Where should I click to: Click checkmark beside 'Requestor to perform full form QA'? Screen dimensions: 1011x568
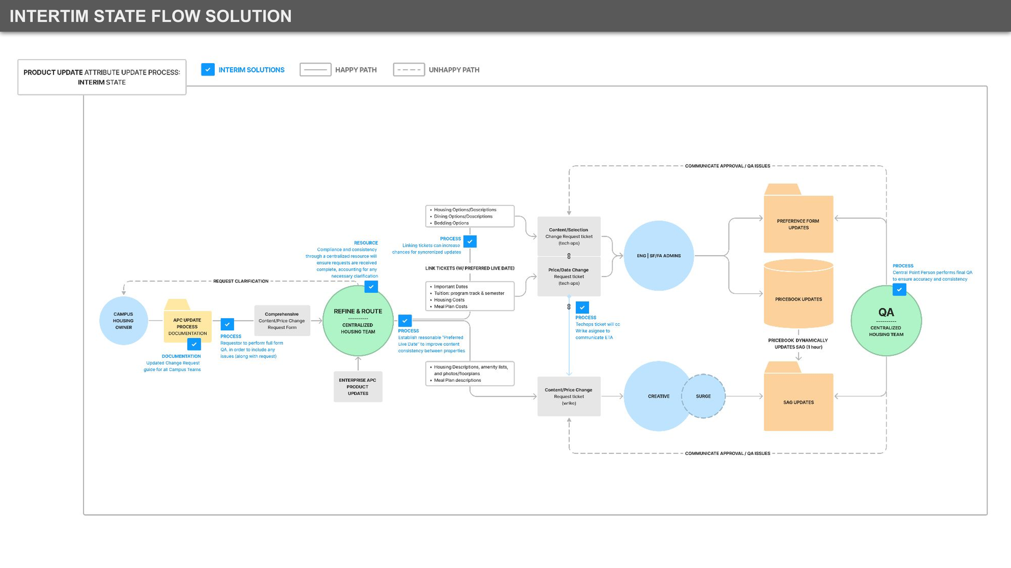point(227,324)
